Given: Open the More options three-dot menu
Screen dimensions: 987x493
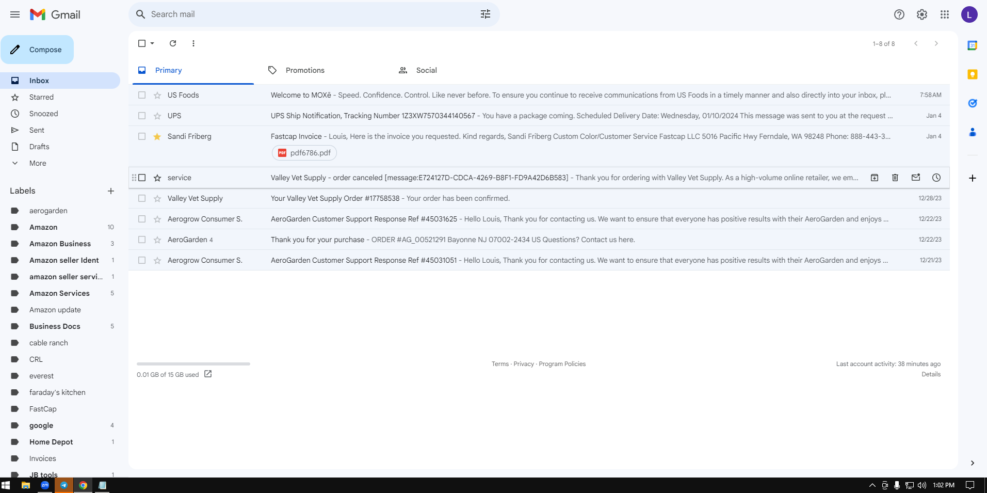Looking at the screenshot, I should coord(193,43).
